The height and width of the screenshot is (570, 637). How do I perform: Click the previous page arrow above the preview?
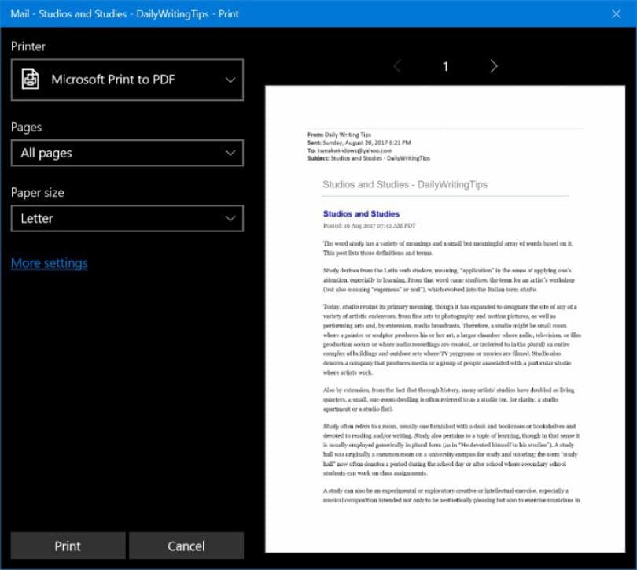[x=398, y=67]
